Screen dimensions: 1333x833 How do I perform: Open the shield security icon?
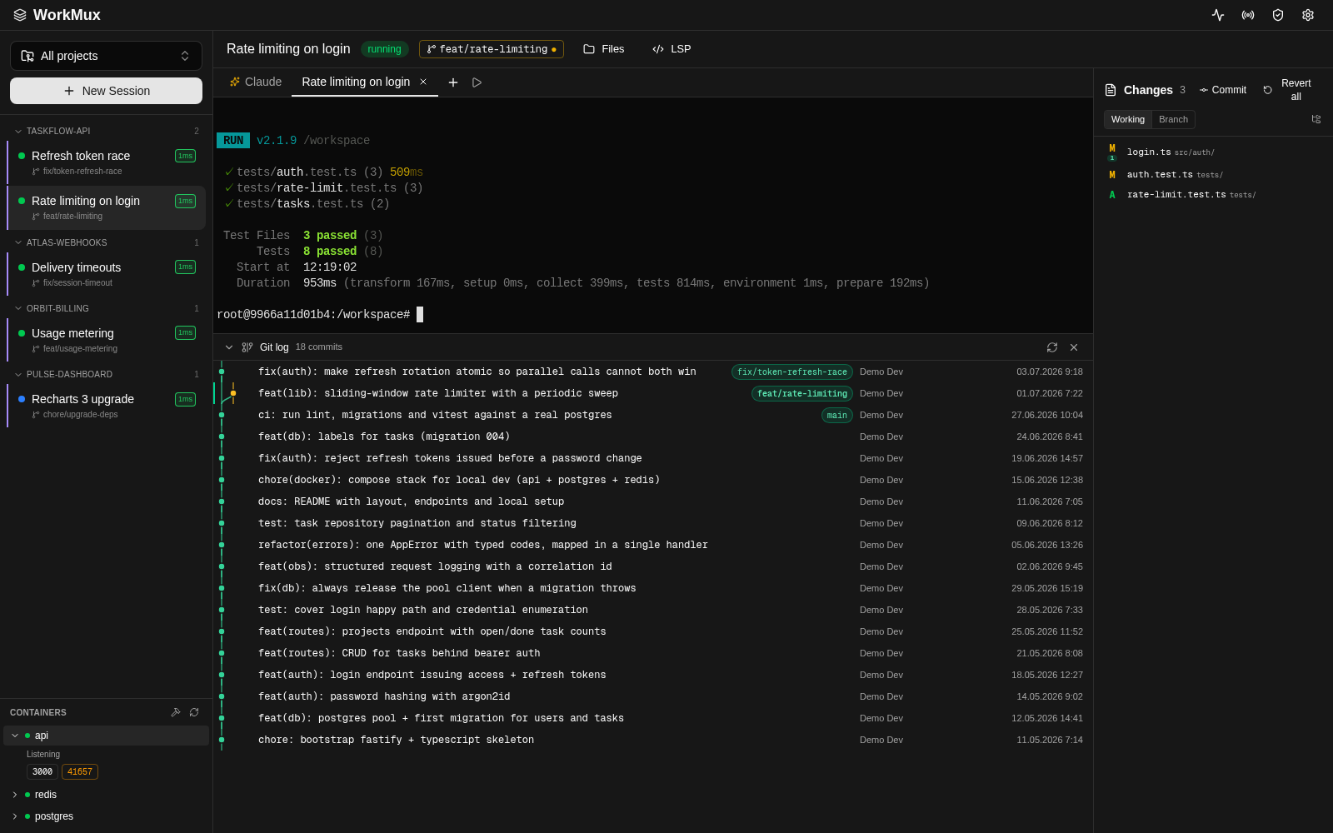[x=1278, y=15]
